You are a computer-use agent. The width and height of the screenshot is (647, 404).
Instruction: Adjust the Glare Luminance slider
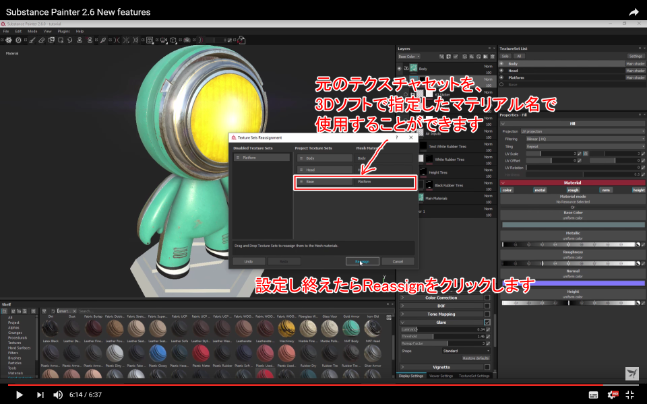pyautogui.click(x=443, y=329)
